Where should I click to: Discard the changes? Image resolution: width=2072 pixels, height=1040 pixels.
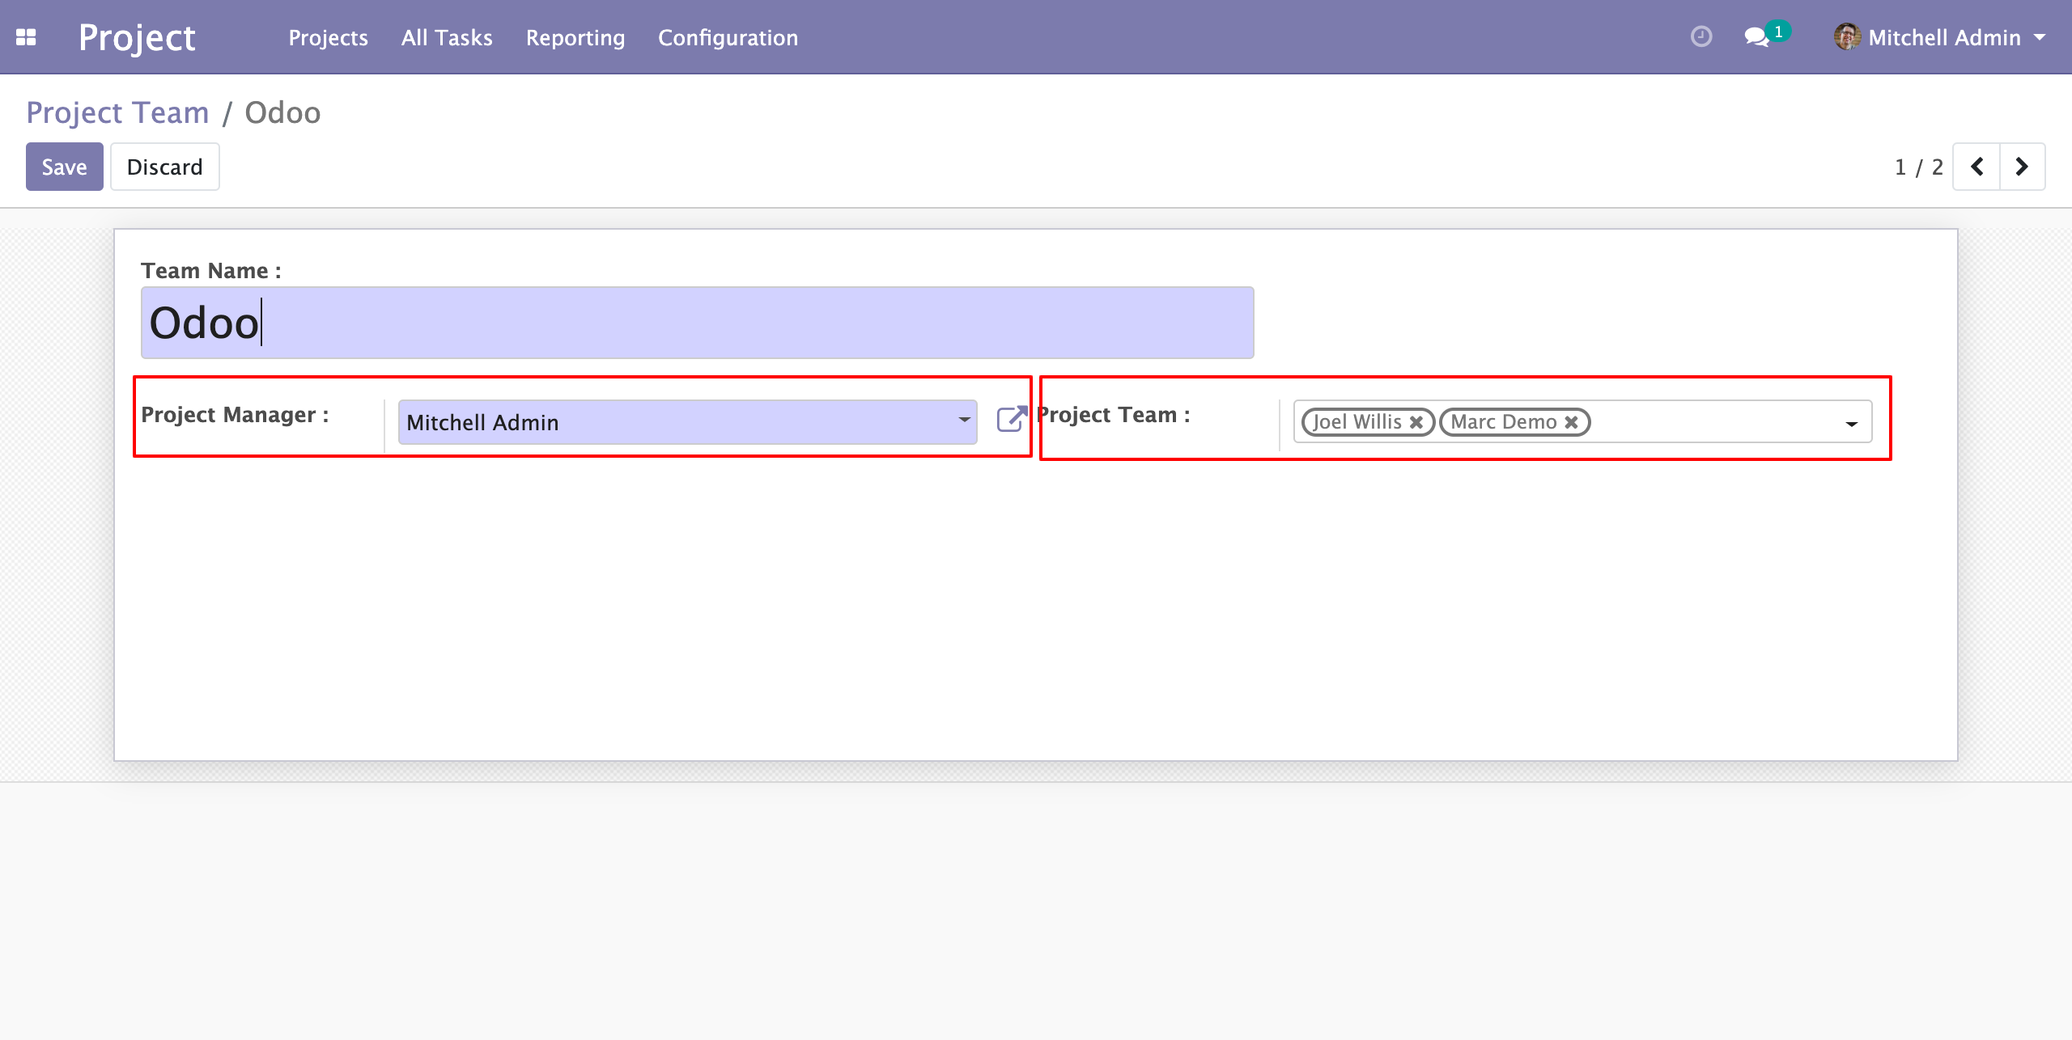(x=165, y=167)
